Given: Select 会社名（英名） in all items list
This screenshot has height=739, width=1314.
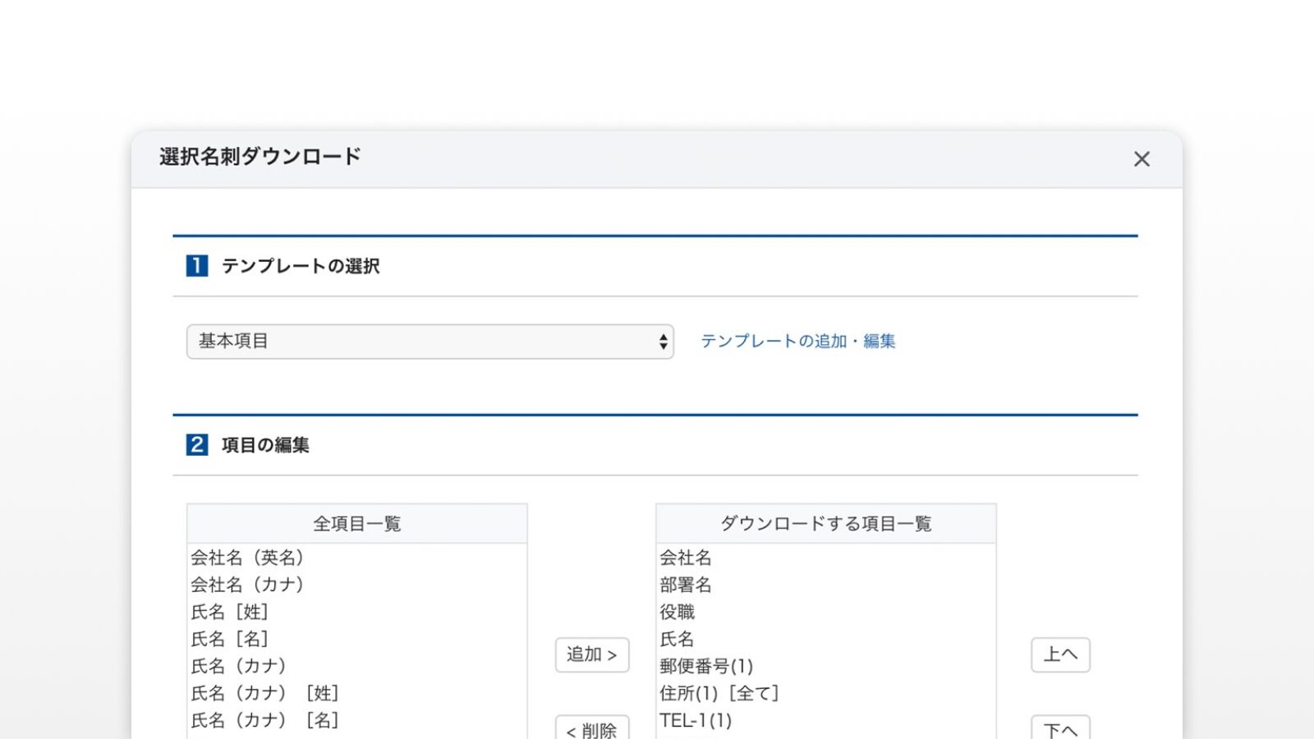Looking at the screenshot, I should (356, 558).
